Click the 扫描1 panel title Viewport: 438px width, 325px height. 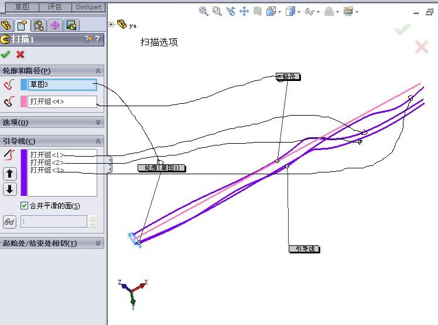(22, 39)
